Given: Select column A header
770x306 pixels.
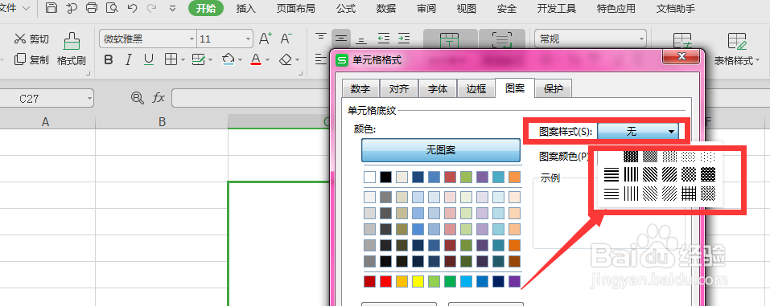Looking at the screenshot, I should coord(46,121).
